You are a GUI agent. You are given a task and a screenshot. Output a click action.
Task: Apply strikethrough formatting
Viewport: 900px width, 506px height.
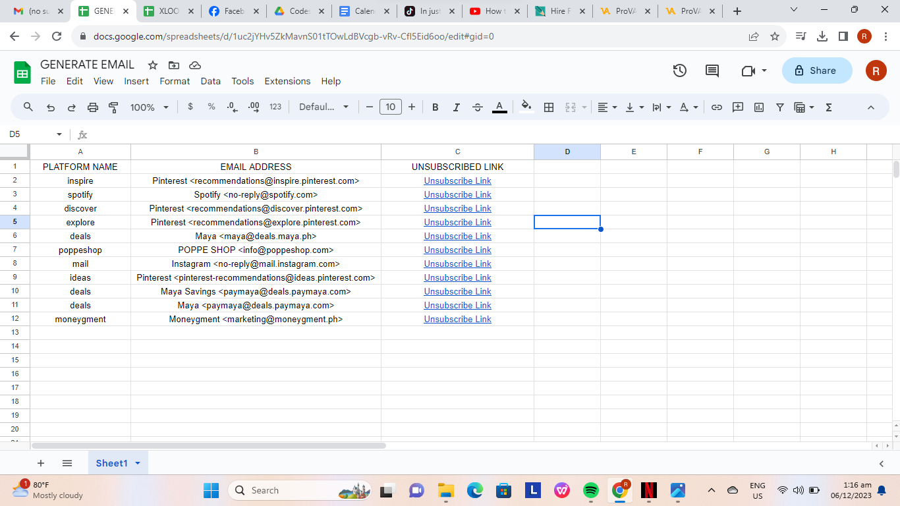[478, 107]
